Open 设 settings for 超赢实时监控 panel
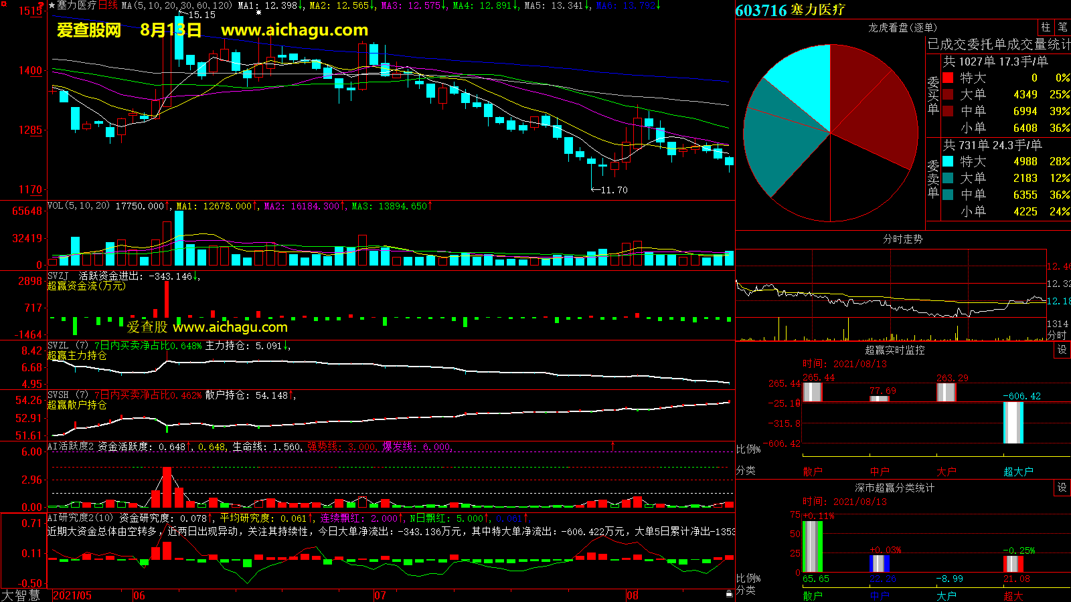This screenshot has height=602, width=1071. pyautogui.click(x=1062, y=350)
